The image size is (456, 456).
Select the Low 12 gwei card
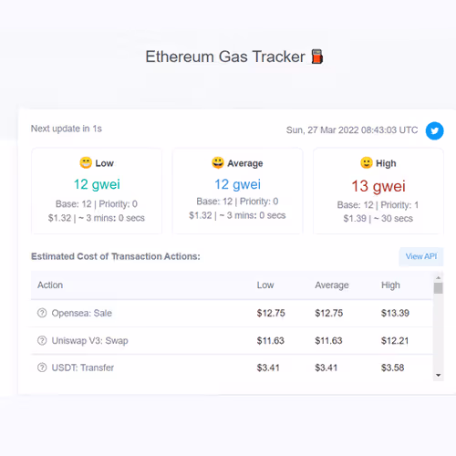[97, 191]
